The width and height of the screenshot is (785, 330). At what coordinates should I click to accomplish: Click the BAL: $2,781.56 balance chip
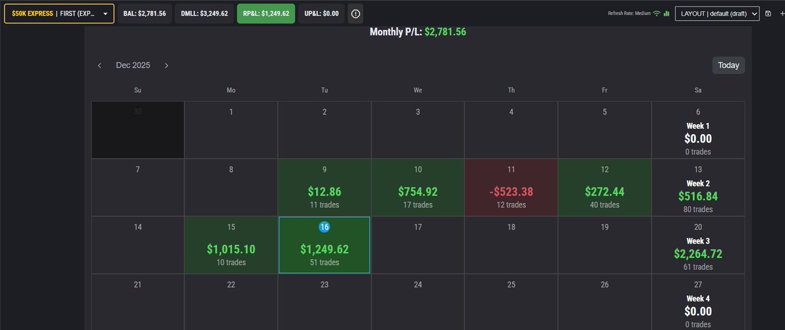[145, 14]
